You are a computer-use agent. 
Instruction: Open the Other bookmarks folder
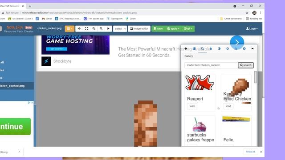[x=231, y=19]
